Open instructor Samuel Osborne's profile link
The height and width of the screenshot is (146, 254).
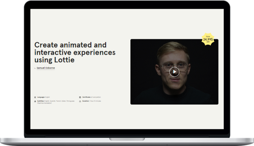[x=46, y=68]
